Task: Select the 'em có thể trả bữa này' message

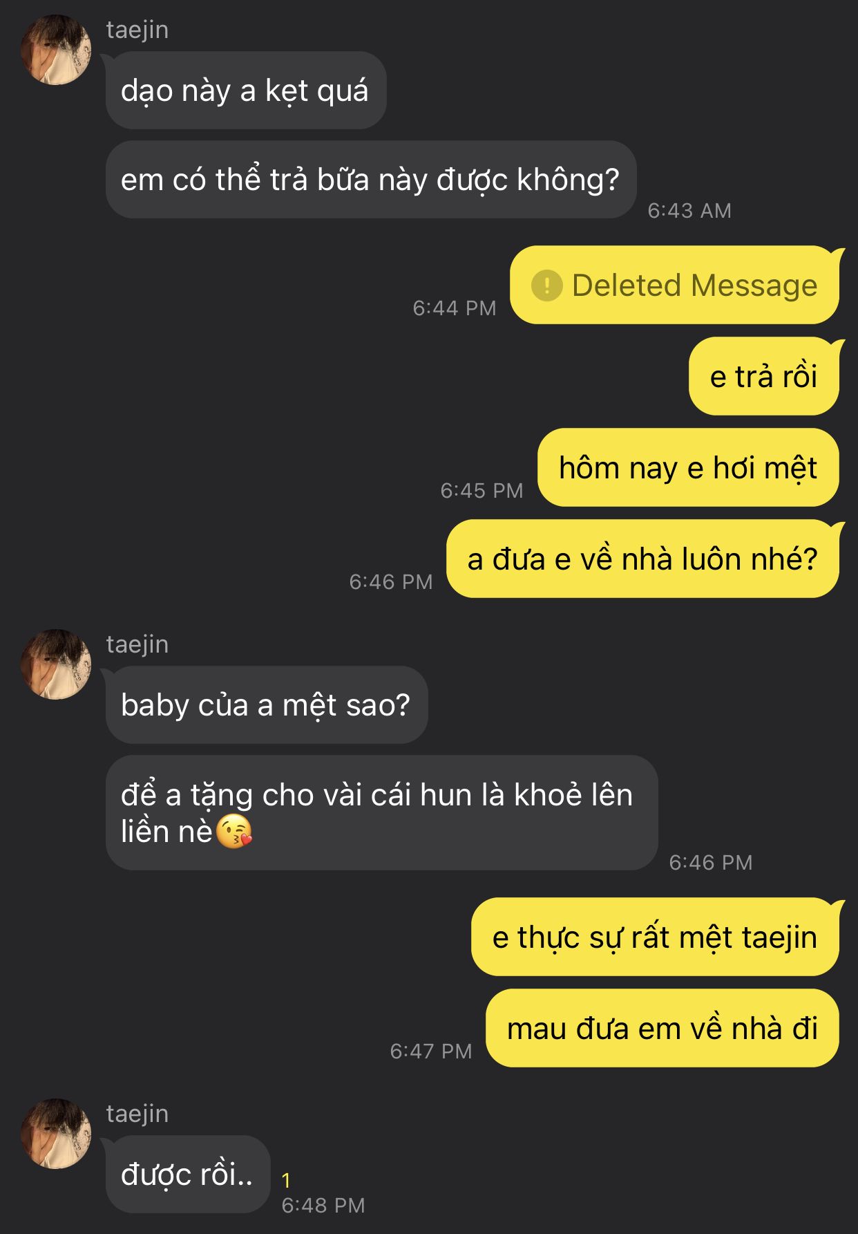Action: click(371, 180)
